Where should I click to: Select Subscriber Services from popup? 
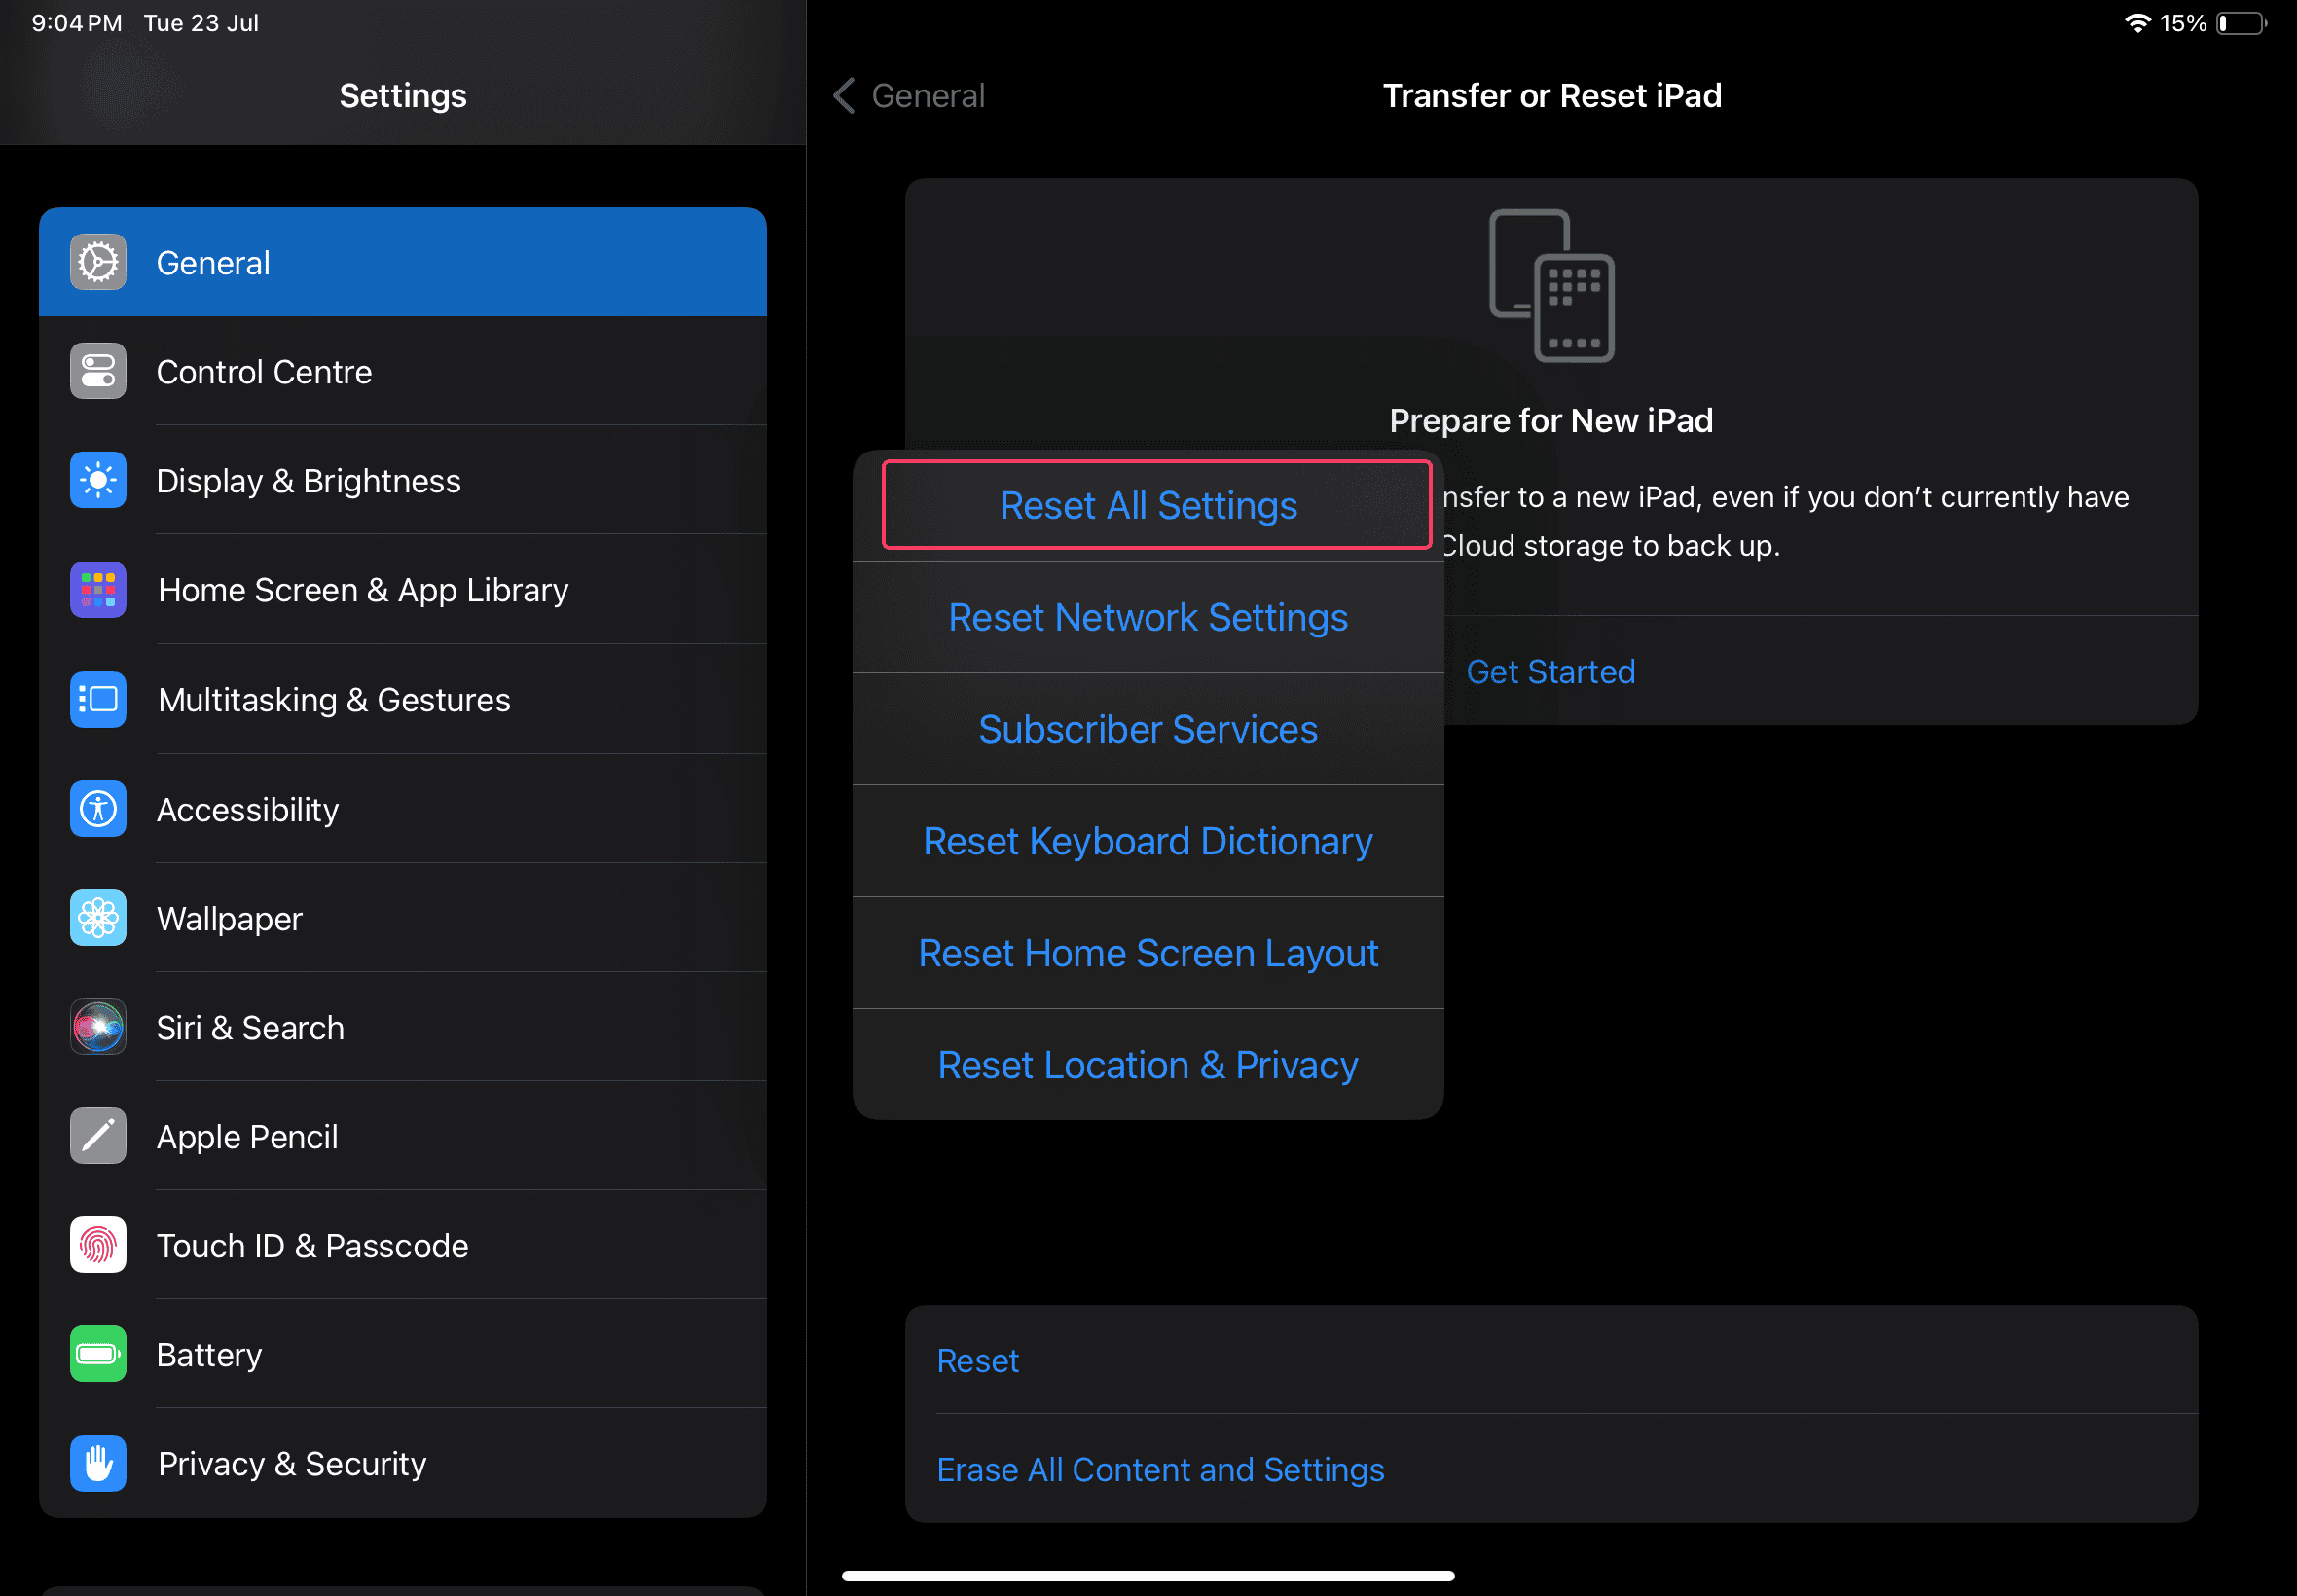(1148, 730)
